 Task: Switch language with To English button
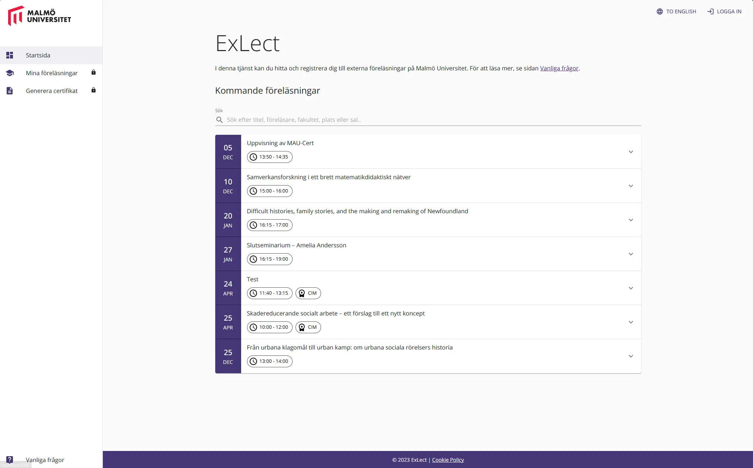point(676,11)
